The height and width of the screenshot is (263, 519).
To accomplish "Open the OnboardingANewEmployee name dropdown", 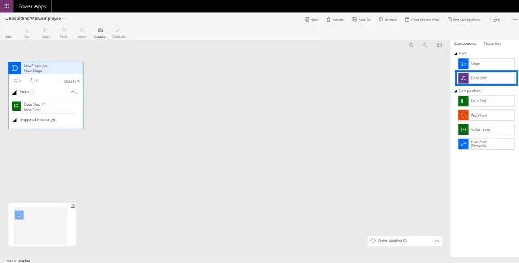I will (64, 19).
